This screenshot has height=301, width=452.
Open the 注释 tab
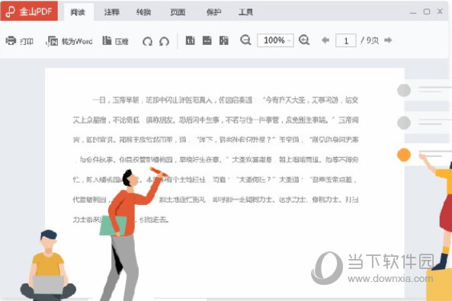(112, 12)
